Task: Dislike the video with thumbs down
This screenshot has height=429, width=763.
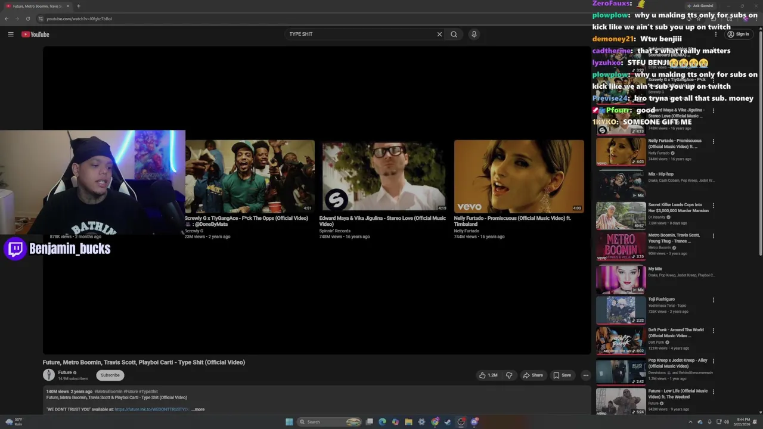Action: point(508,375)
